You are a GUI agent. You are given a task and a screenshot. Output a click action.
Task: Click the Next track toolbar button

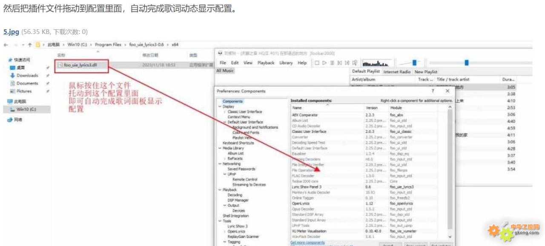coord(347,63)
